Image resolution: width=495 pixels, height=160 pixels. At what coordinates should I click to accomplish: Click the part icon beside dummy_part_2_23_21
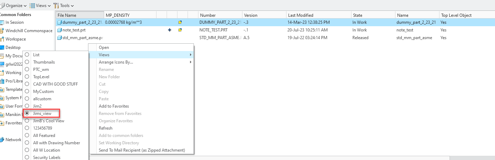click(x=59, y=22)
